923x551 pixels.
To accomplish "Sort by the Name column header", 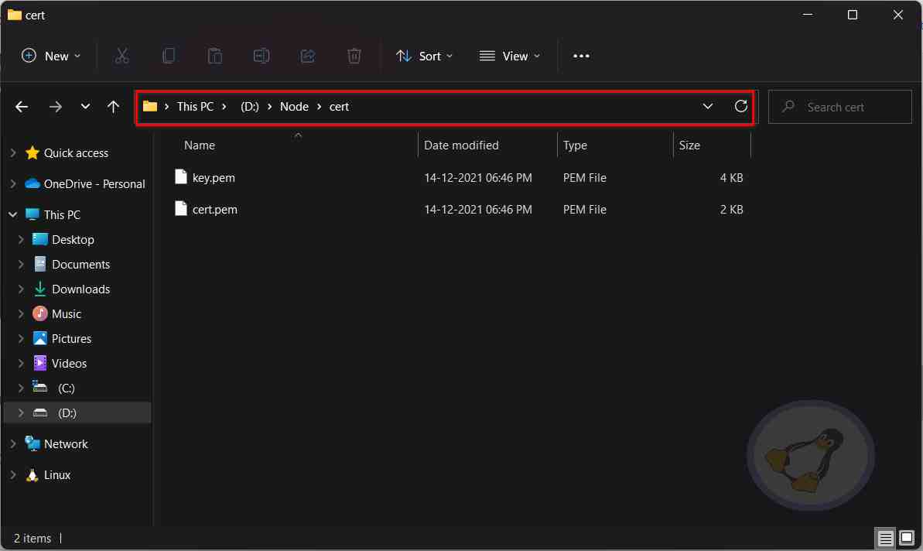I will (199, 145).
